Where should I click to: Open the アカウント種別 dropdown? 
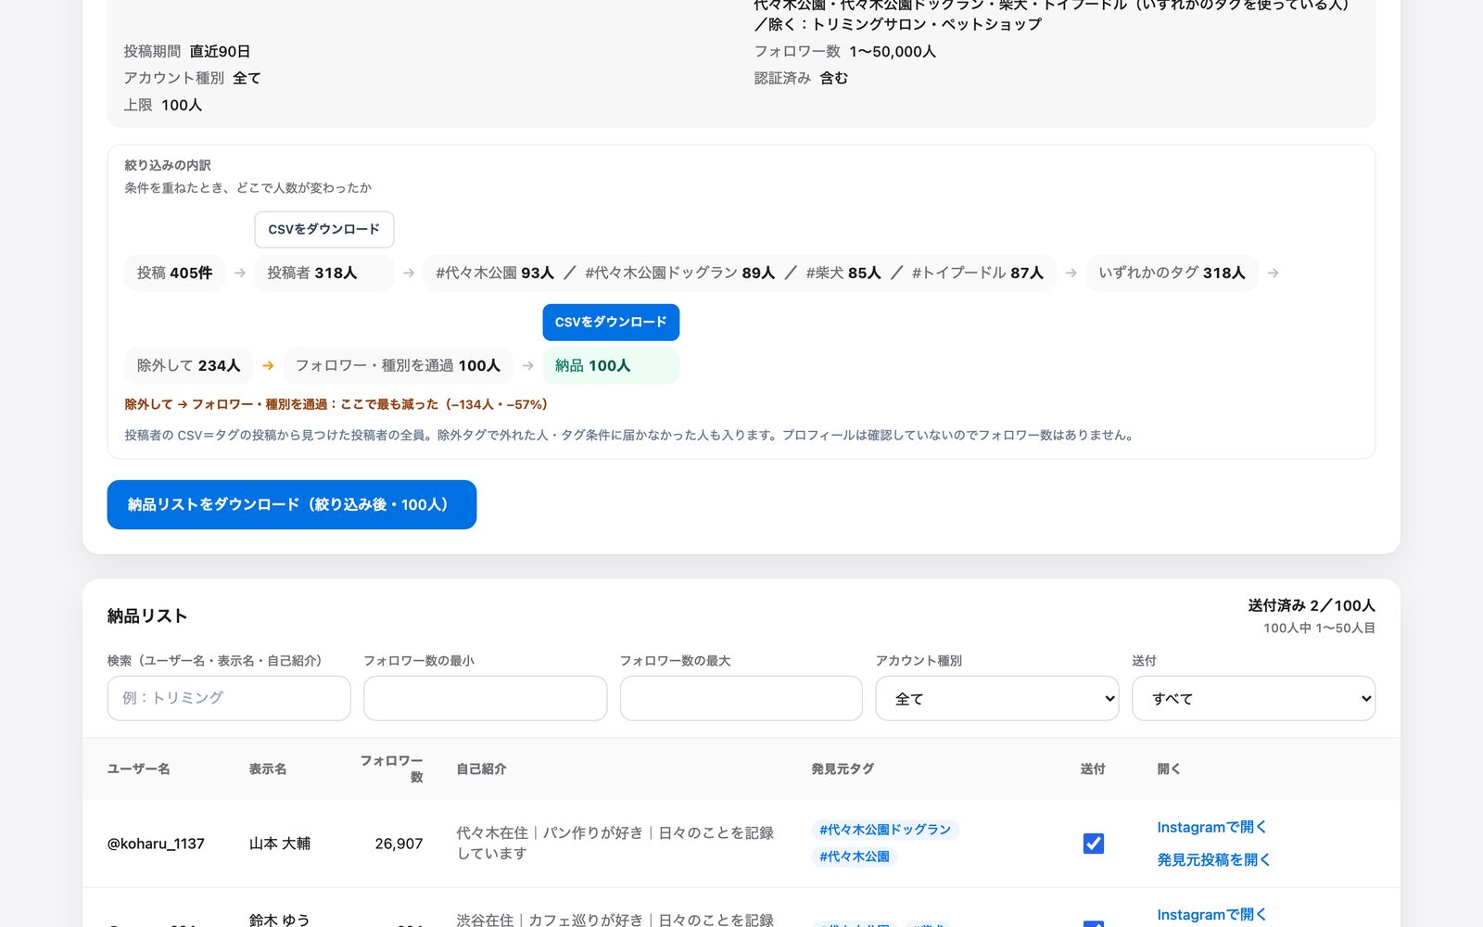point(997,698)
